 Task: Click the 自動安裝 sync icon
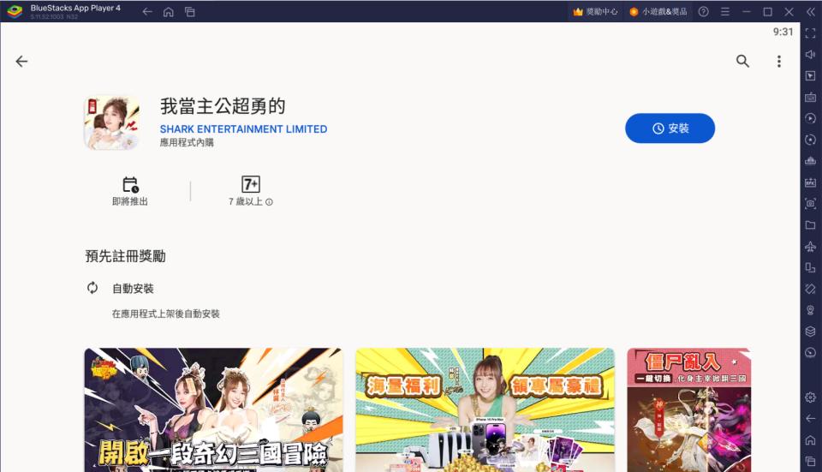[92, 287]
